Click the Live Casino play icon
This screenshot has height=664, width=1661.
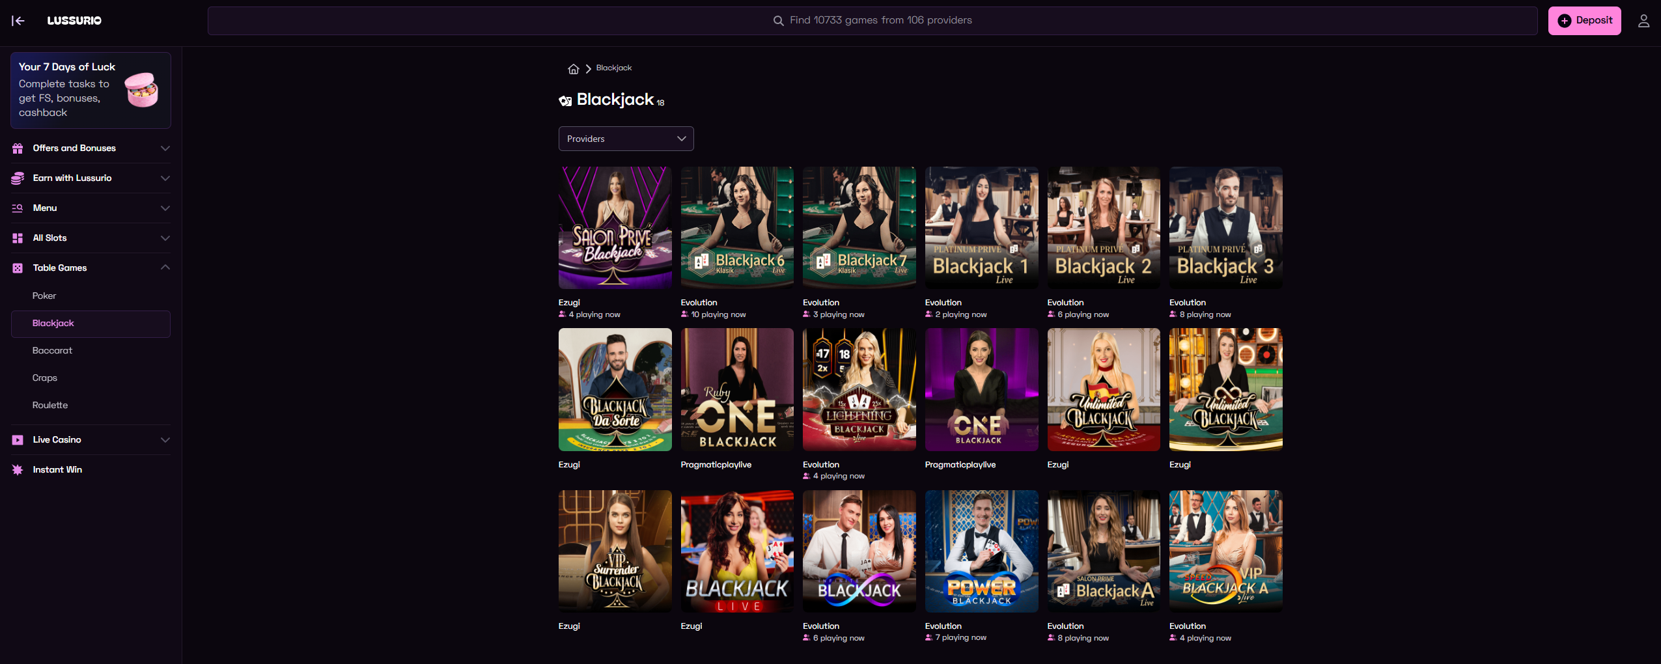pos(18,440)
